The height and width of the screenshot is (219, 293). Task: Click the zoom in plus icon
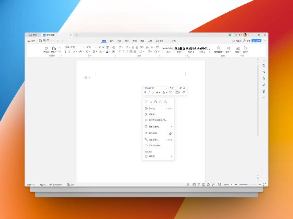(x=260, y=185)
